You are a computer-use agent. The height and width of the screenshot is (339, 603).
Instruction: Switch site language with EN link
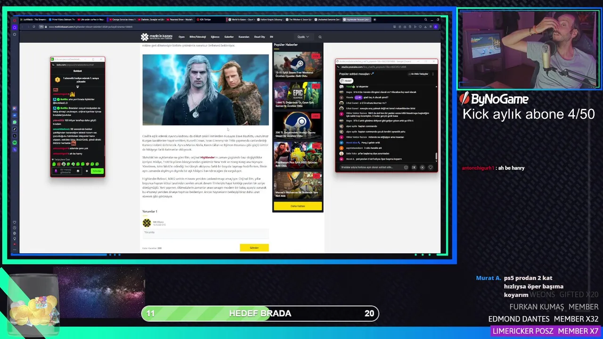click(x=271, y=37)
